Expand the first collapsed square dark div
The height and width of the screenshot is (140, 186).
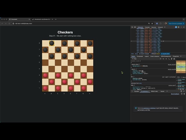click(x=136, y=30)
